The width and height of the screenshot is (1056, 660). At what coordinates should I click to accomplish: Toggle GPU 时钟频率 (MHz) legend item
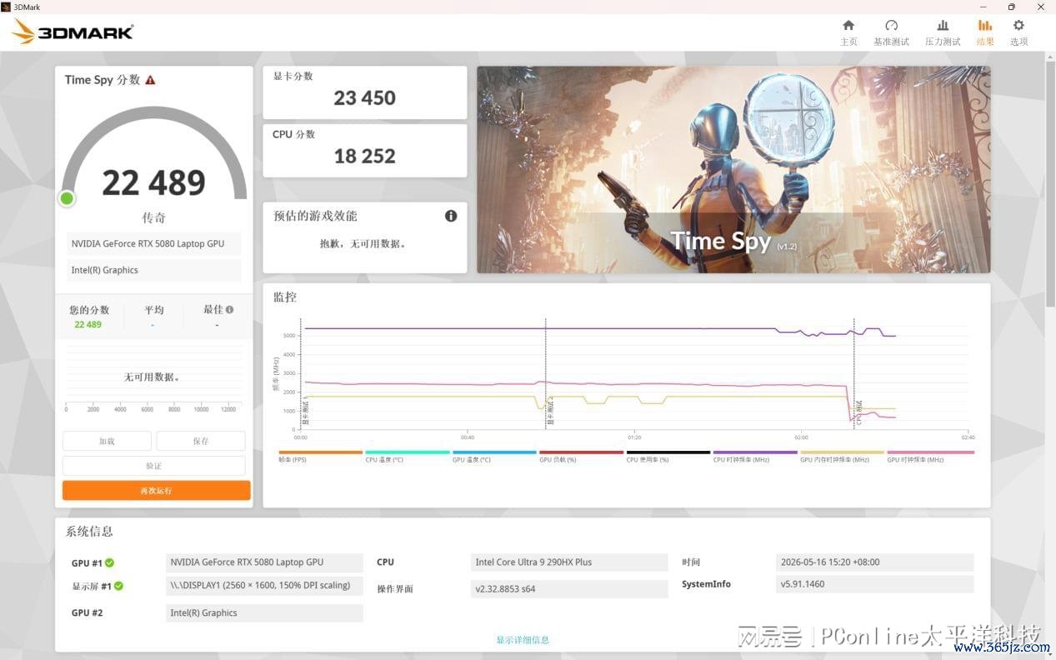point(930,456)
